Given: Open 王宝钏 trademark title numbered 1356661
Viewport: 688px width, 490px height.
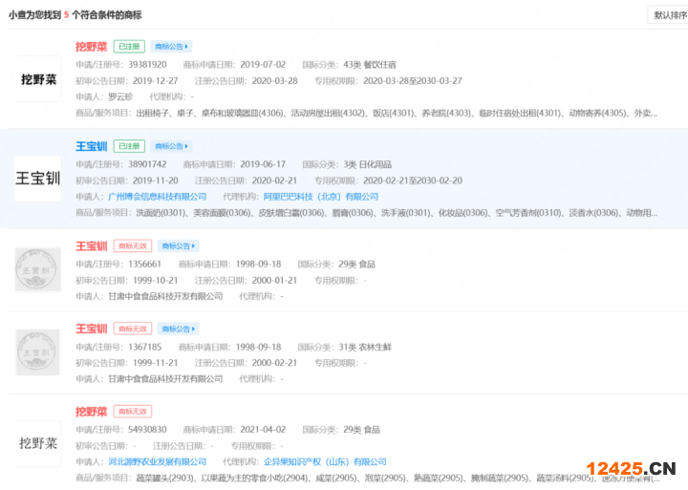Looking at the screenshot, I should tap(92, 246).
